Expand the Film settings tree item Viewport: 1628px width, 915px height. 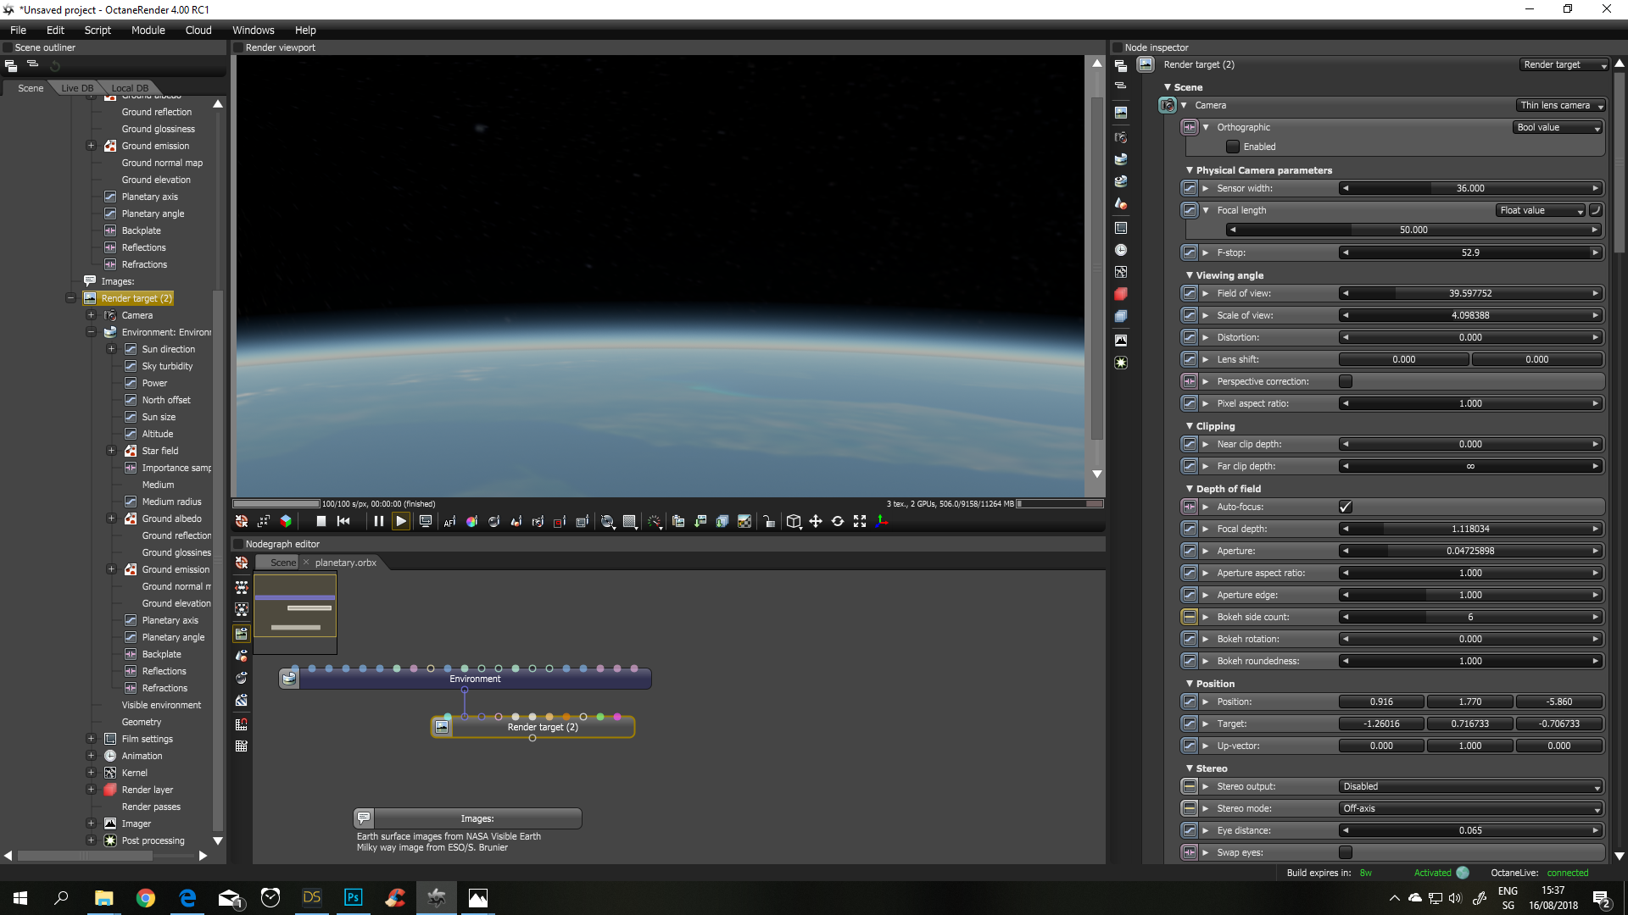pos(91,739)
